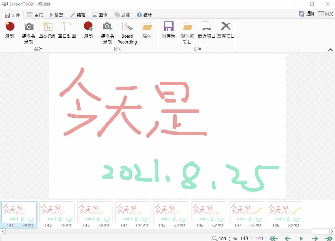Insert a Board Recording
The image size is (335, 241).
127,33
